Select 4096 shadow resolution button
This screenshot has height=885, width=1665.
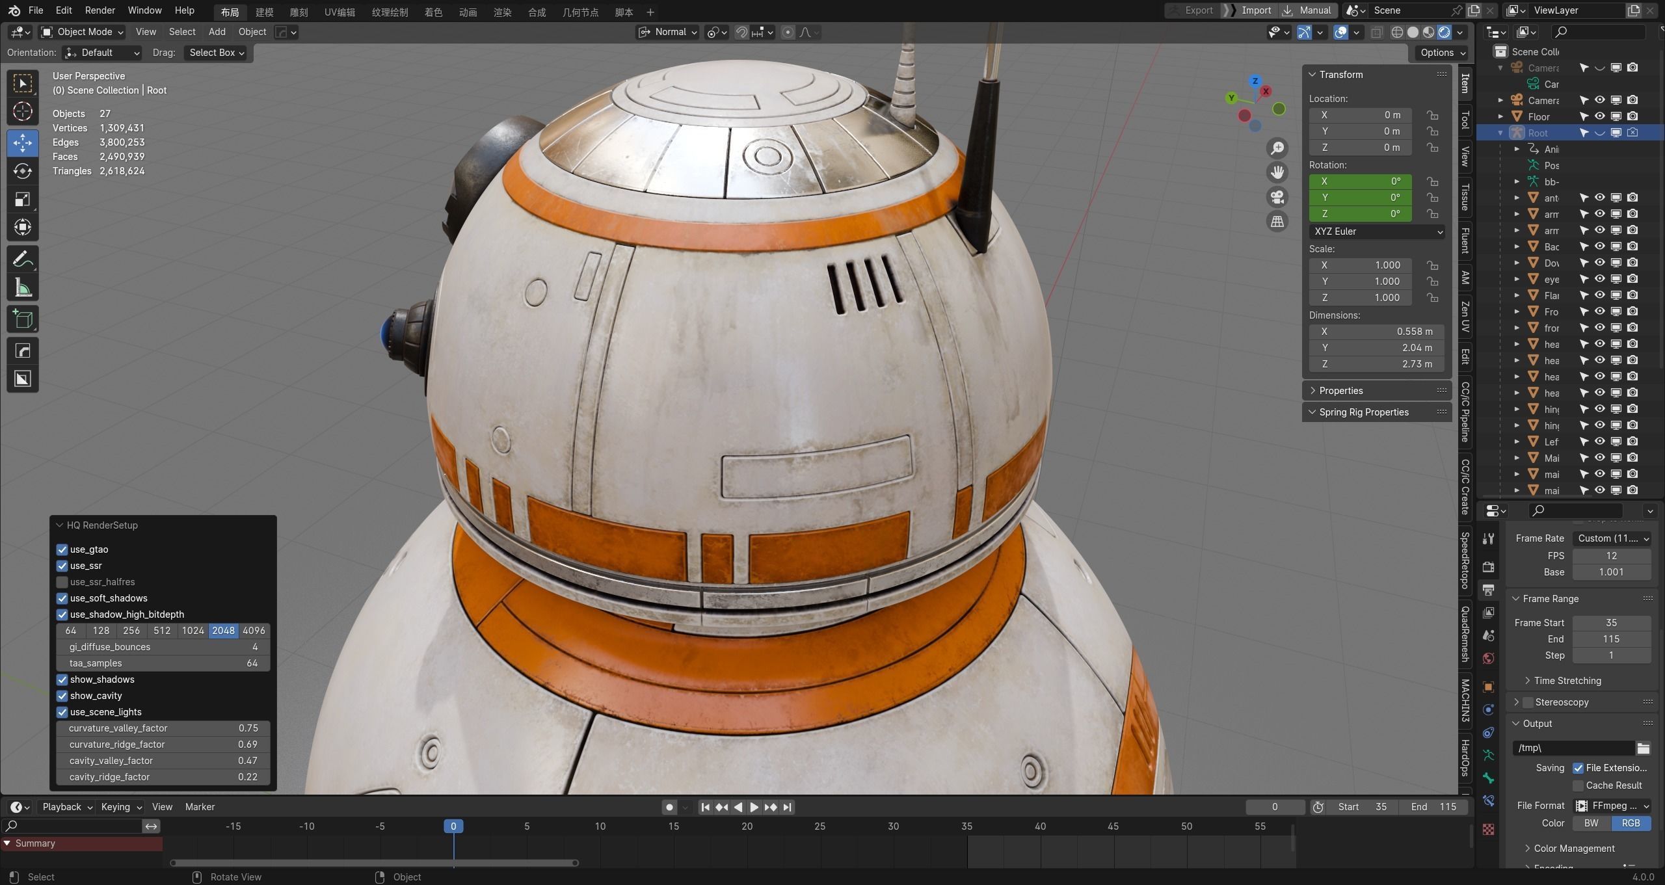pyautogui.click(x=254, y=631)
